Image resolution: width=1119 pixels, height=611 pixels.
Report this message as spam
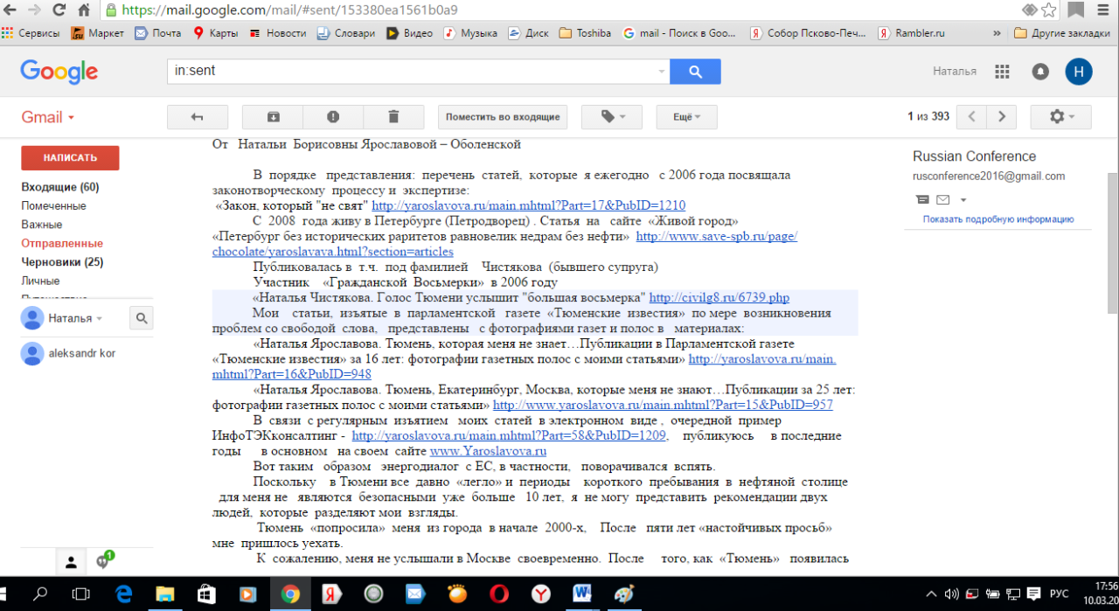[333, 117]
